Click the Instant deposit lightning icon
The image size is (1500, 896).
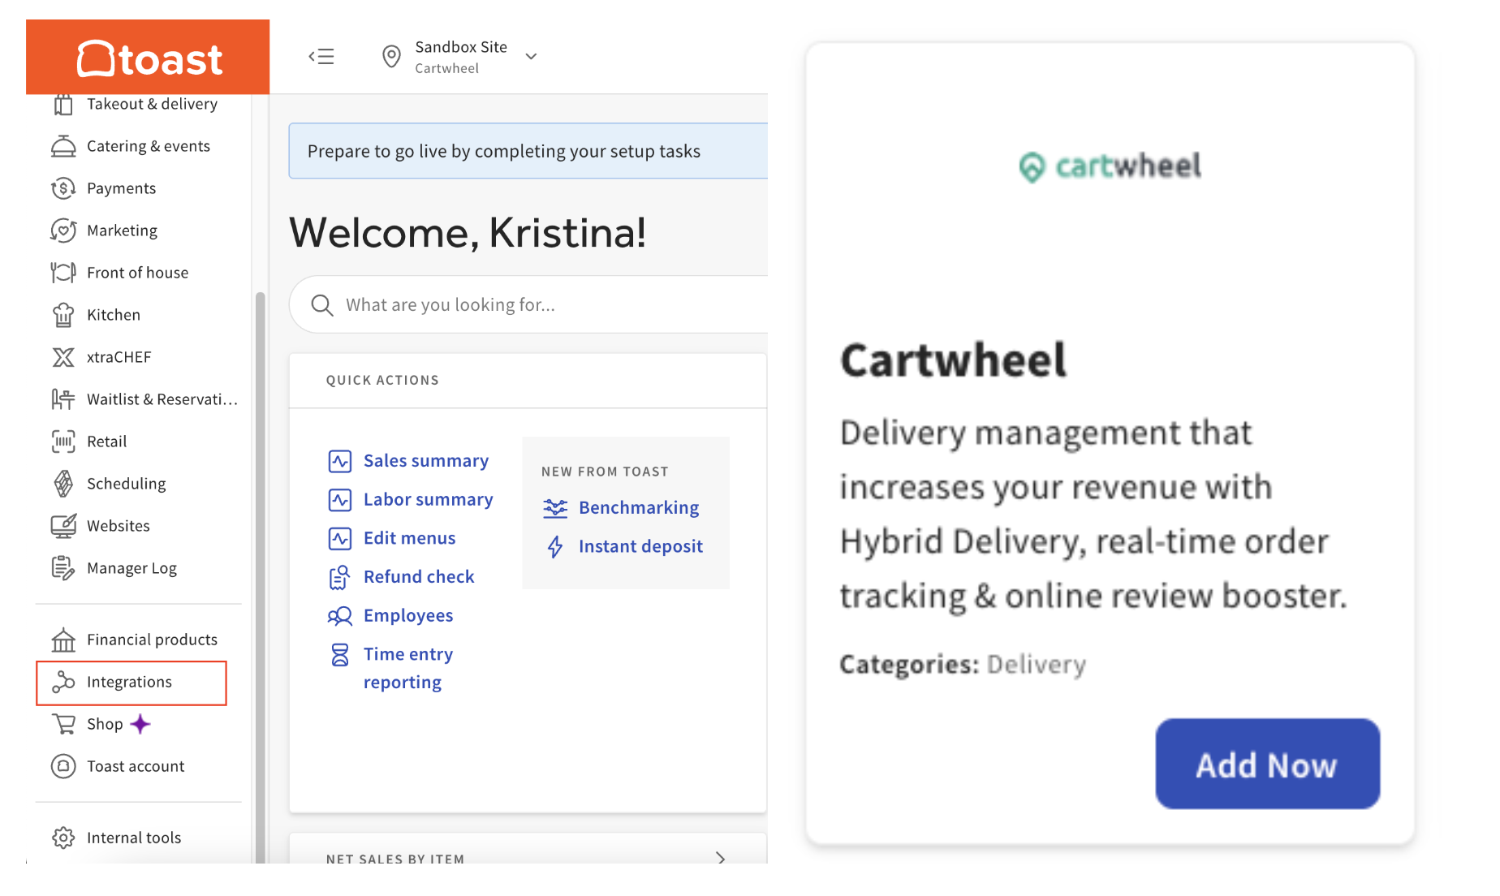[x=555, y=547]
